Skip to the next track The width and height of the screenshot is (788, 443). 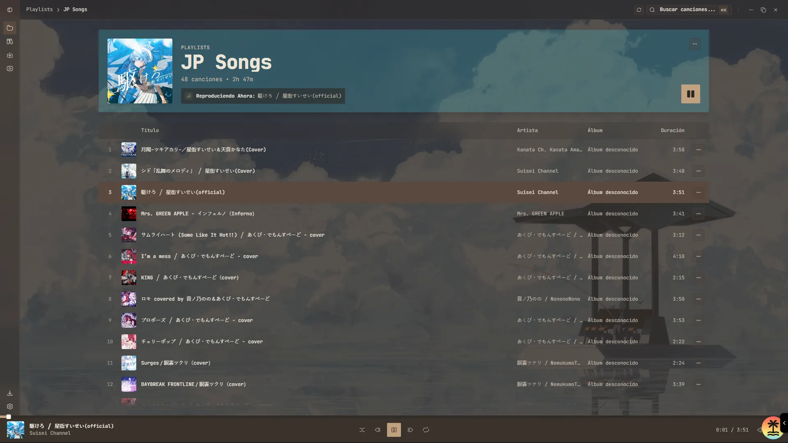[x=410, y=430]
